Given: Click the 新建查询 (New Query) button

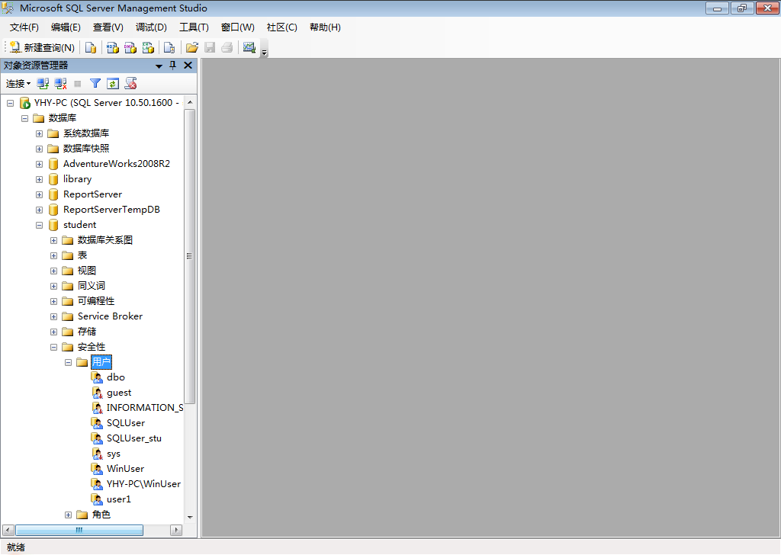Looking at the screenshot, I should point(43,48).
